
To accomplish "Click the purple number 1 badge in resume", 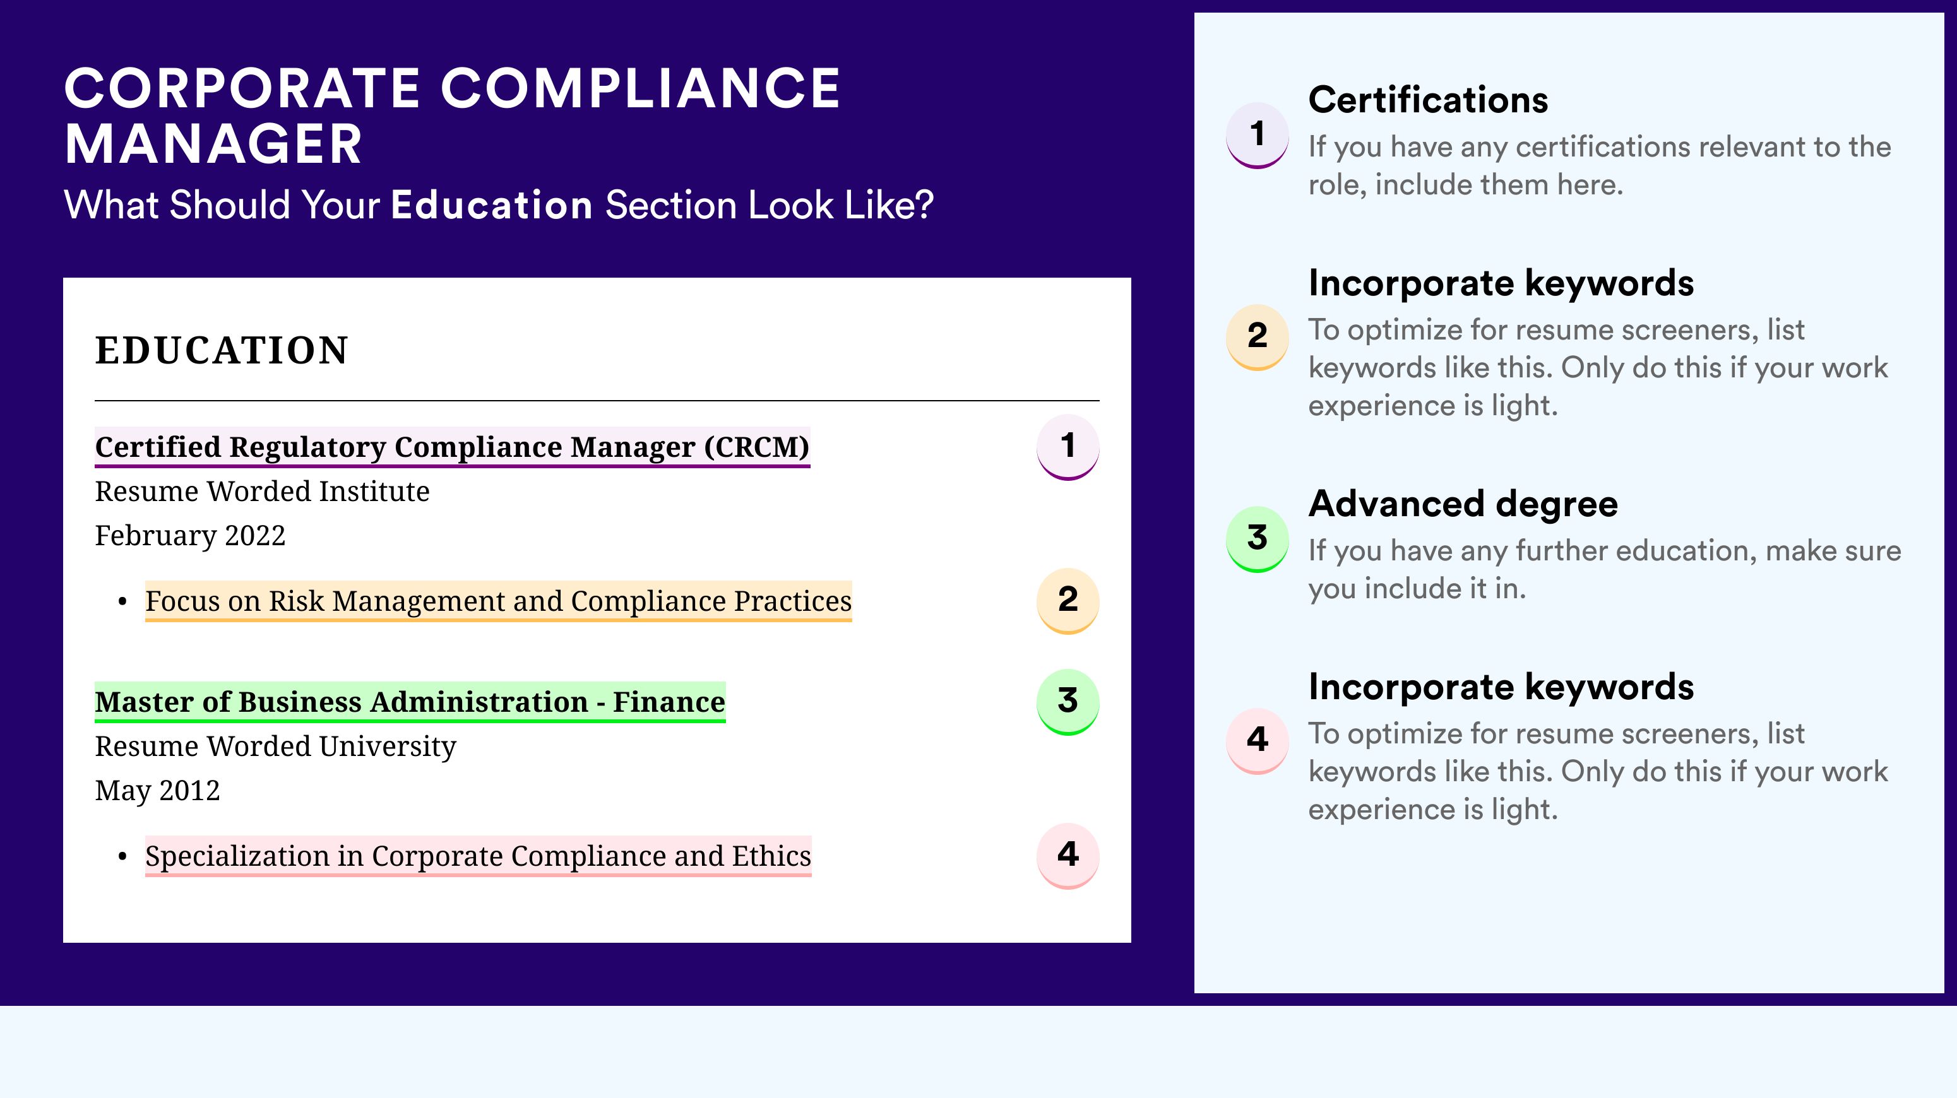I will coord(1068,447).
